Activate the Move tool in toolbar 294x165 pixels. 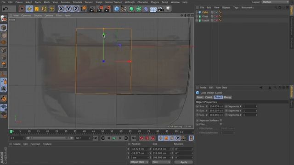click(29, 9)
